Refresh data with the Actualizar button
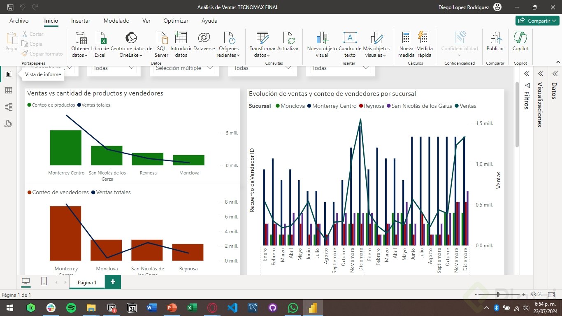The image size is (562, 316). [288, 38]
